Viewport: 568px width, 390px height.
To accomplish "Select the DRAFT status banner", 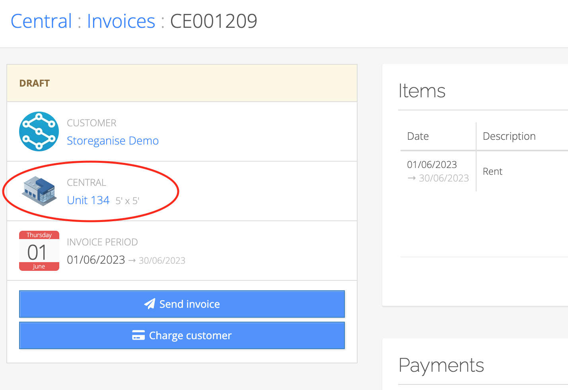I will [35, 83].
